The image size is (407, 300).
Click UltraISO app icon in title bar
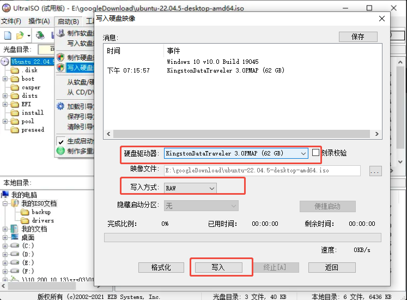click(x=6, y=8)
